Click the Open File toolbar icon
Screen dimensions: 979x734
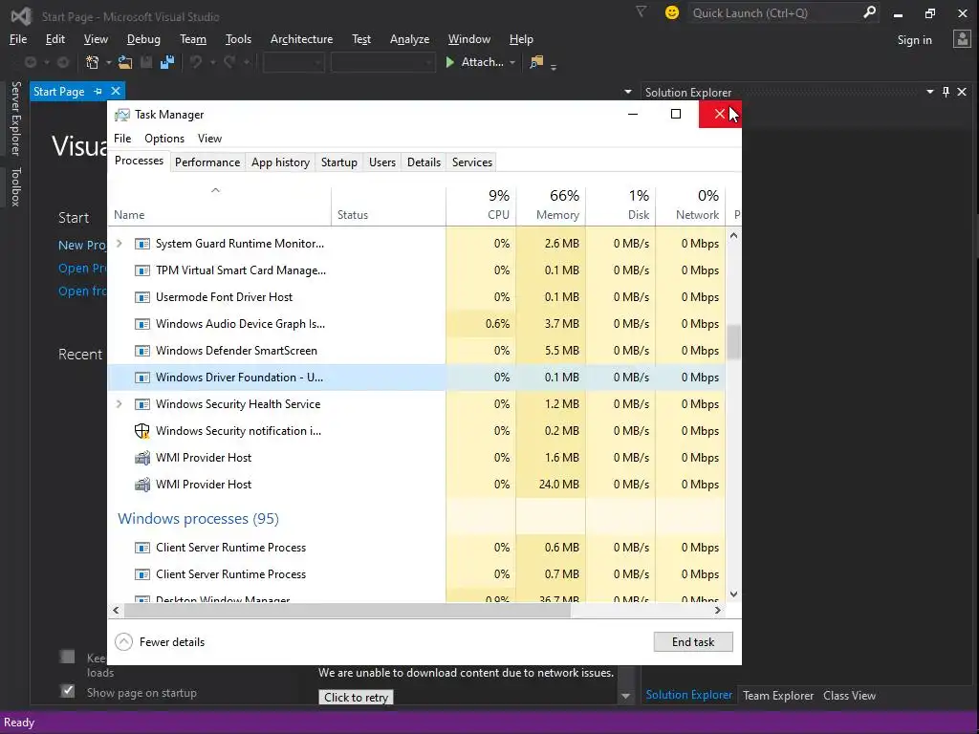(125, 62)
